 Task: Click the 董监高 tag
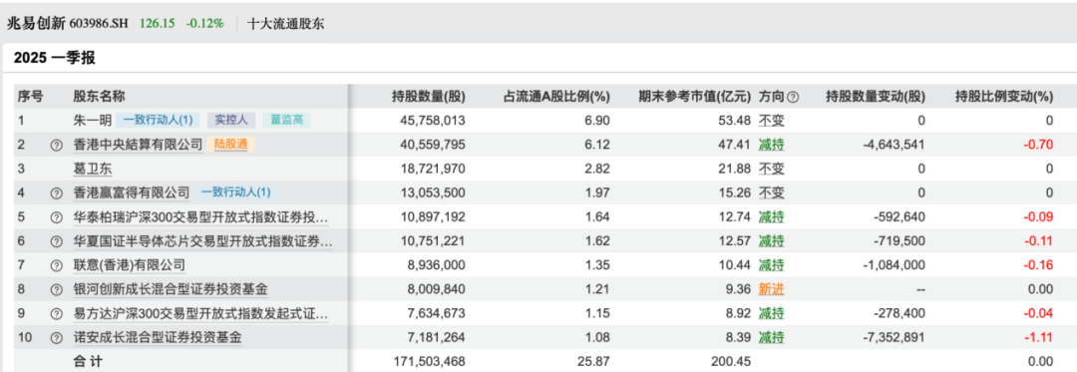[286, 121]
